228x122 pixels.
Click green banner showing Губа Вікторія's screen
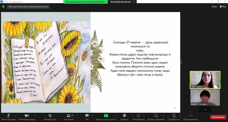click(x=85, y=2)
